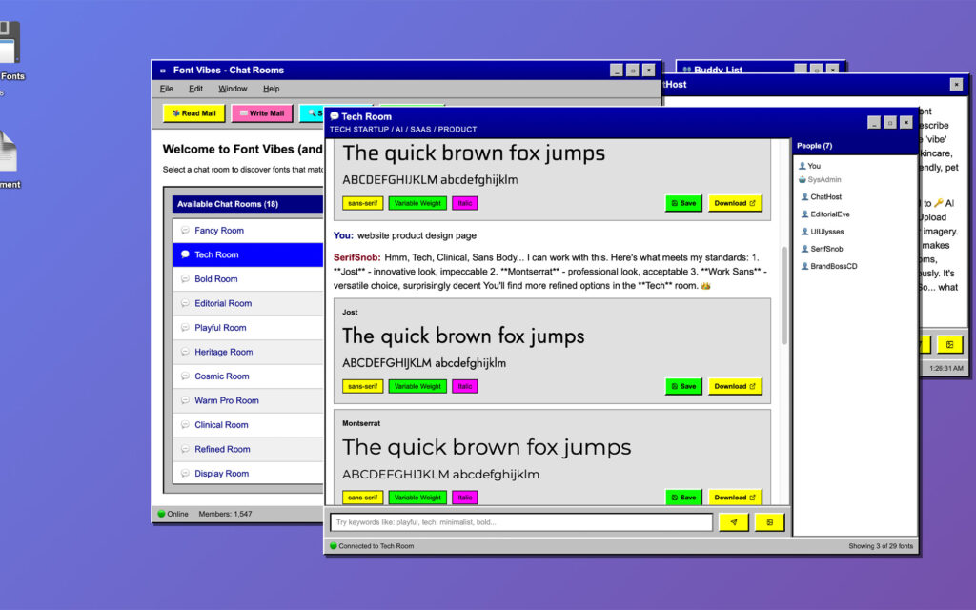The height and width of the screenshot is (610, 976).
Task: Click the yellow icon button right of send
Action: click(x=769, y=522)
